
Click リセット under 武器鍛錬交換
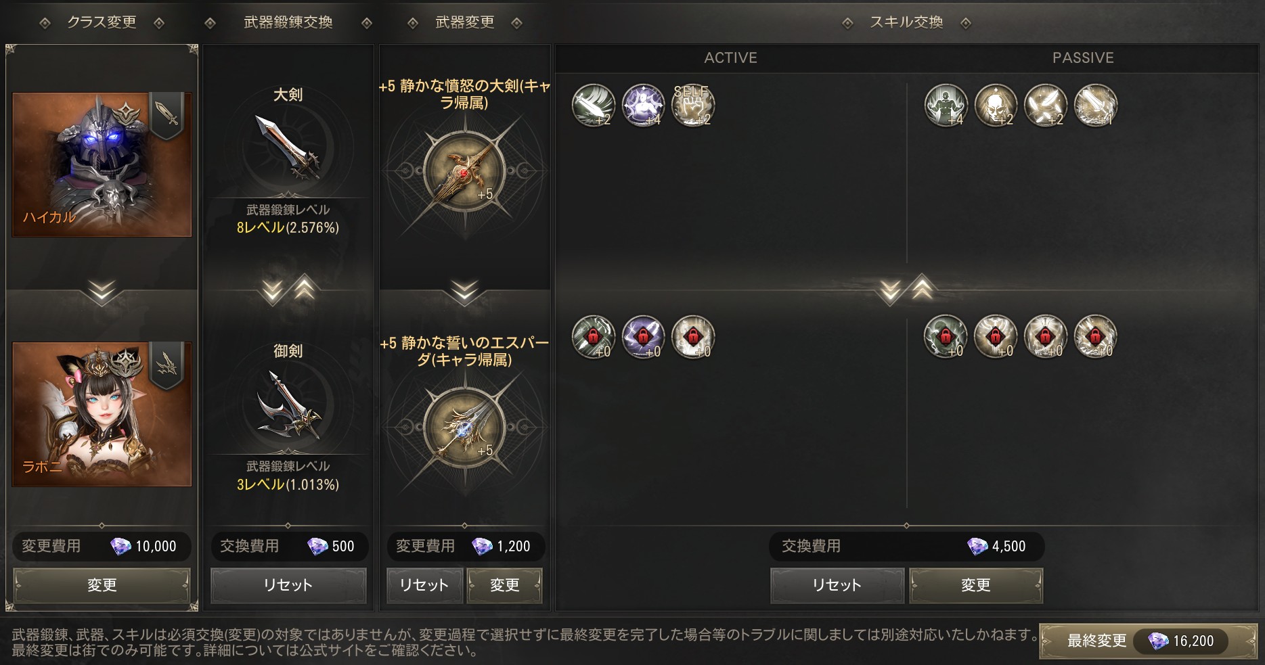(288, 585)
